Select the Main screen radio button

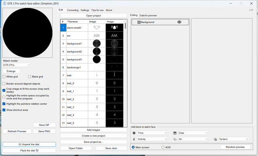[133, 147]
